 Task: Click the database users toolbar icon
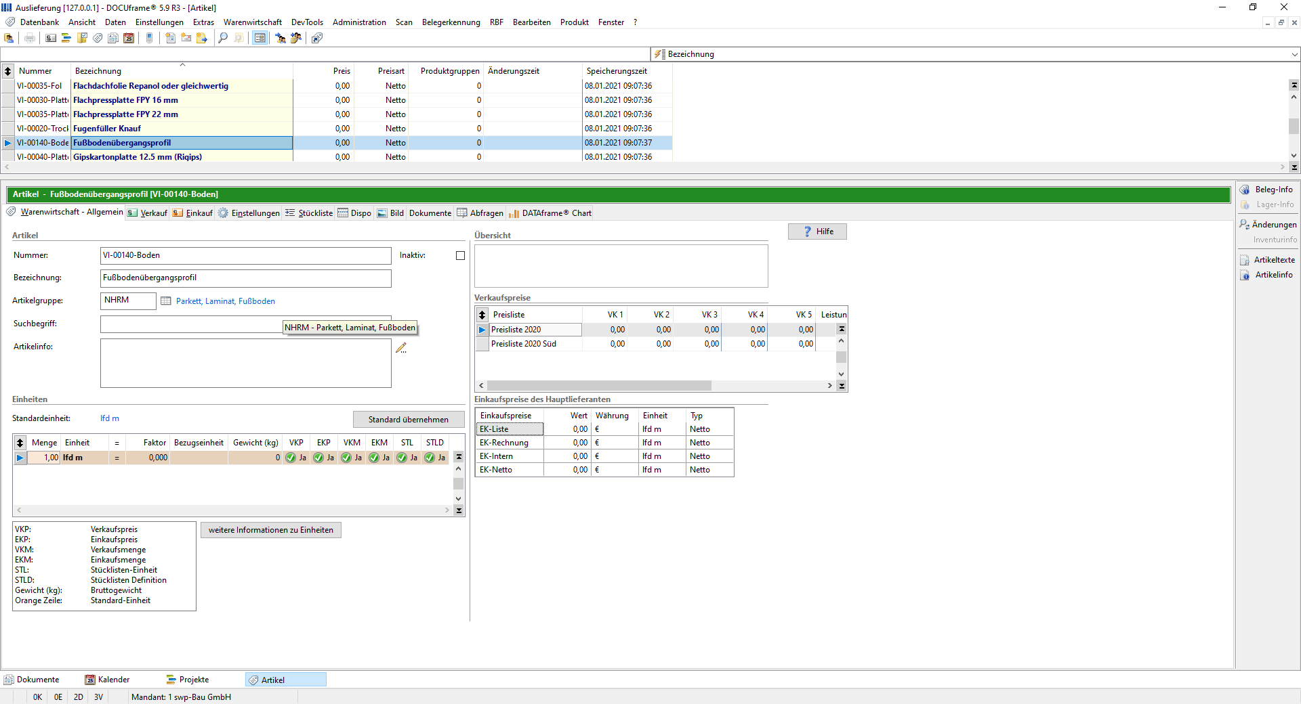pyautogui.click(x=9, y=38)
